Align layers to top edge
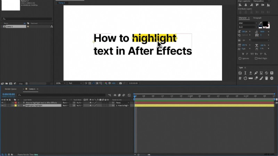 (257, 5)
